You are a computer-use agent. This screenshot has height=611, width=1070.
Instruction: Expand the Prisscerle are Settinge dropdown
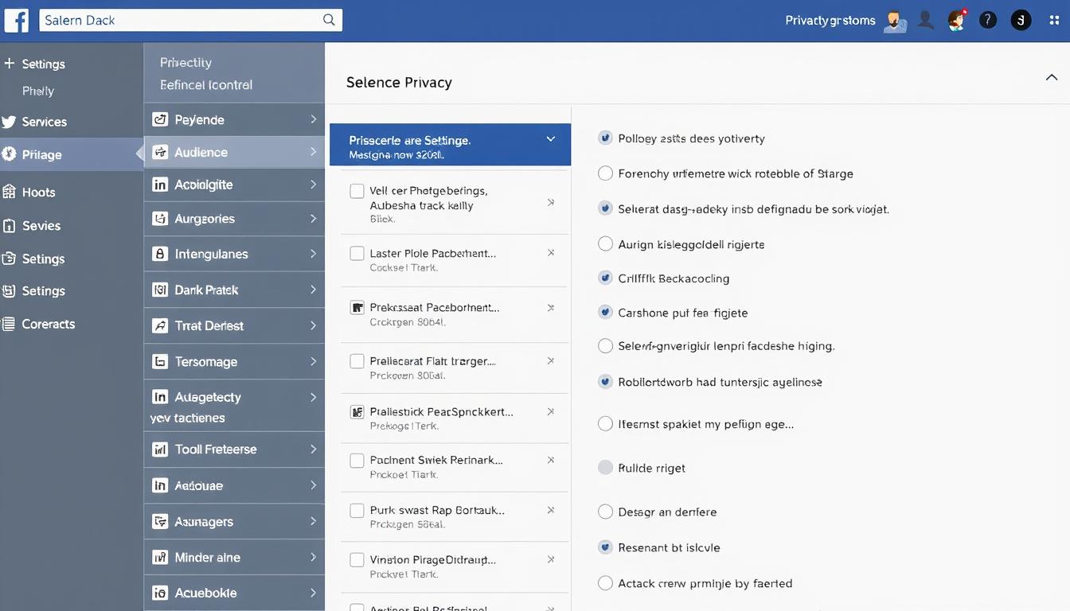[x=550, y=139]
